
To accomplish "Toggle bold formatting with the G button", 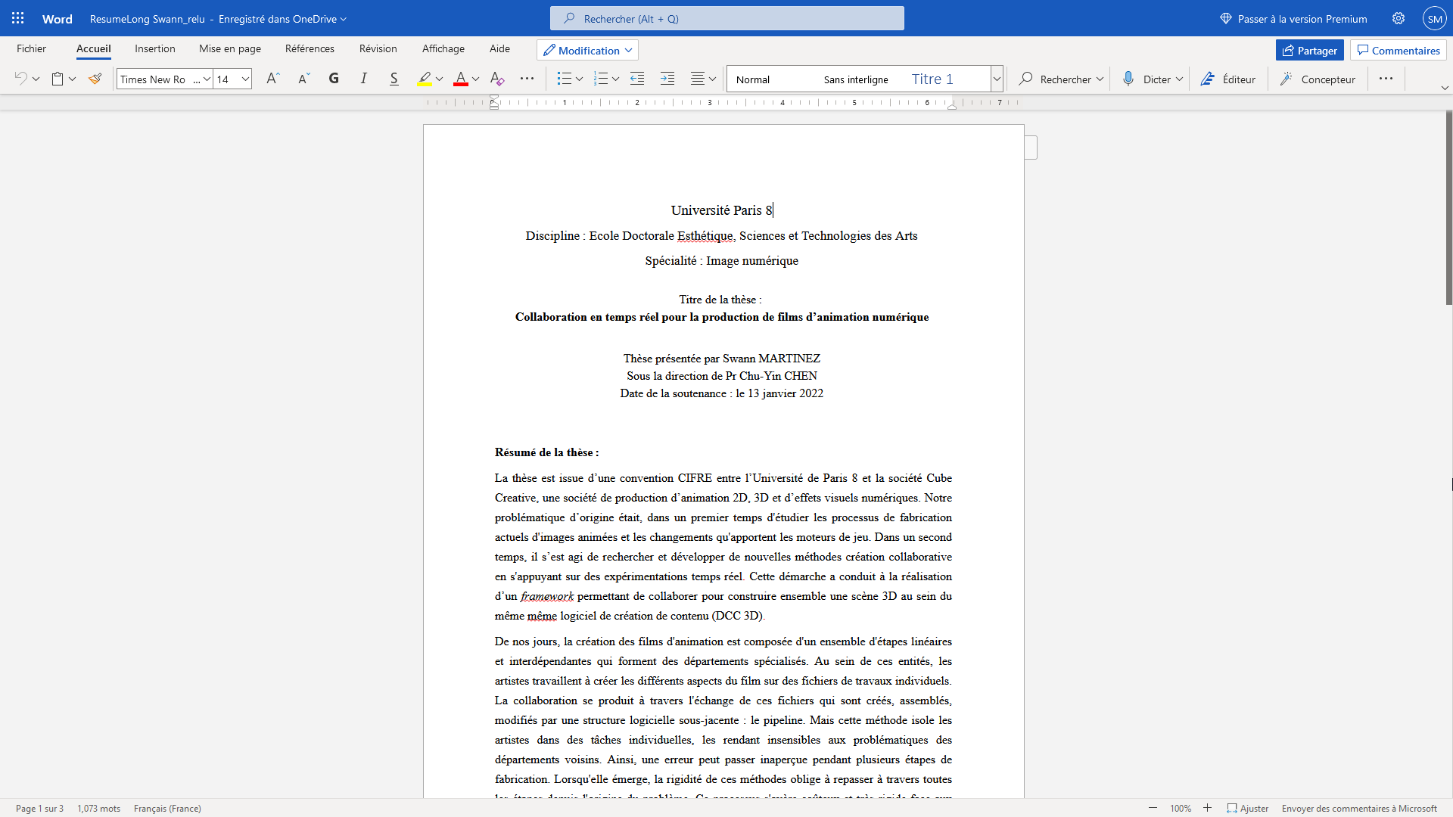I will pos(334,79).
